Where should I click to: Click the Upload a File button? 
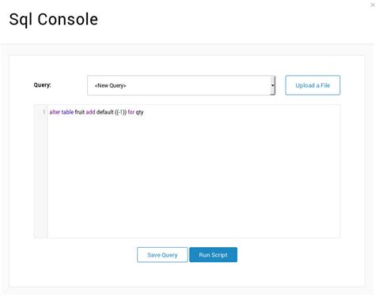click(312, 85)
